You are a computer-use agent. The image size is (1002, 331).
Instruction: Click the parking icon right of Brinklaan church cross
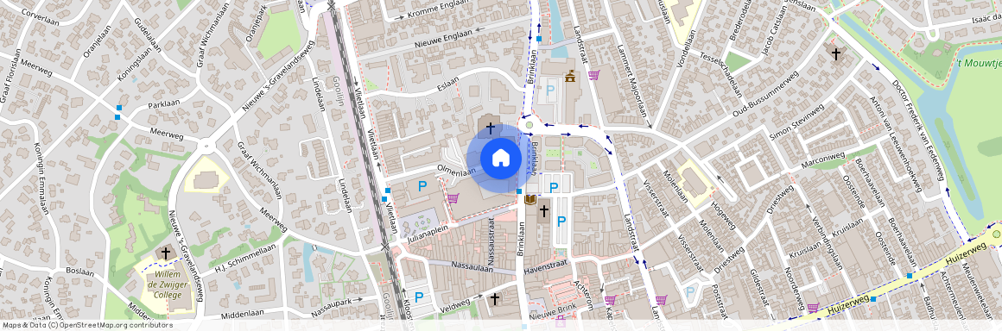coord(561,222)
